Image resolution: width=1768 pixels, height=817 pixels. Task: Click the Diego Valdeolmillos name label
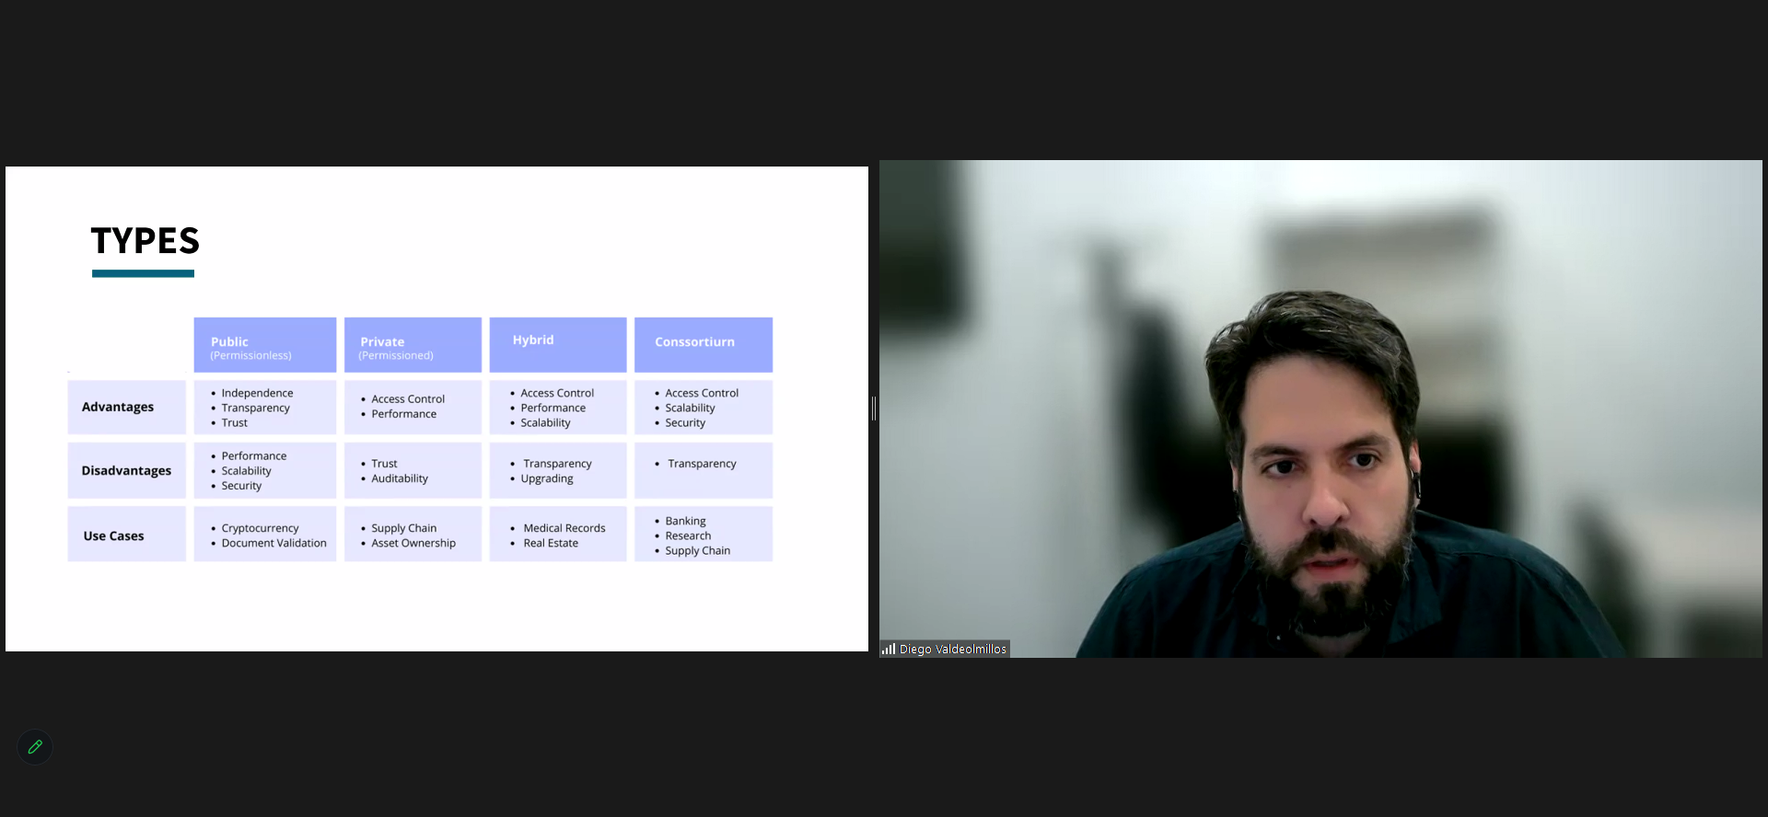952,649
